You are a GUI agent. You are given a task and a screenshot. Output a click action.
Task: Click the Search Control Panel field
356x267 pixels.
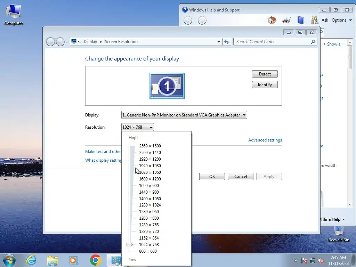pyautogui.click(x=275, y=42)
